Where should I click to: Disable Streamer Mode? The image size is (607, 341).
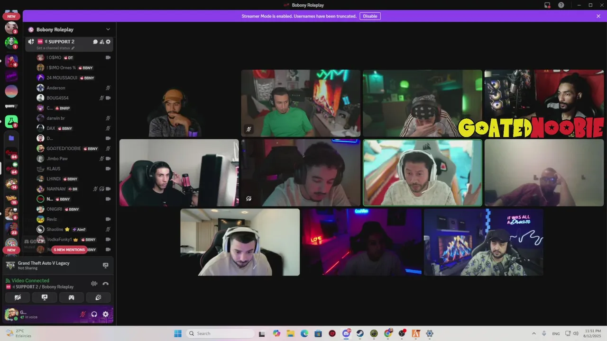click(x=370, y=16)
